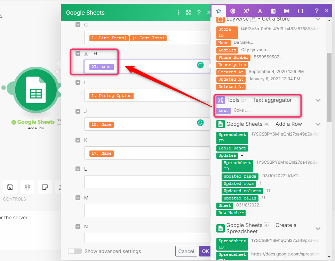Open the starred favorites tab in mapping panel
This screenshot has width=335, height=261.
click(x=218, y=11)
